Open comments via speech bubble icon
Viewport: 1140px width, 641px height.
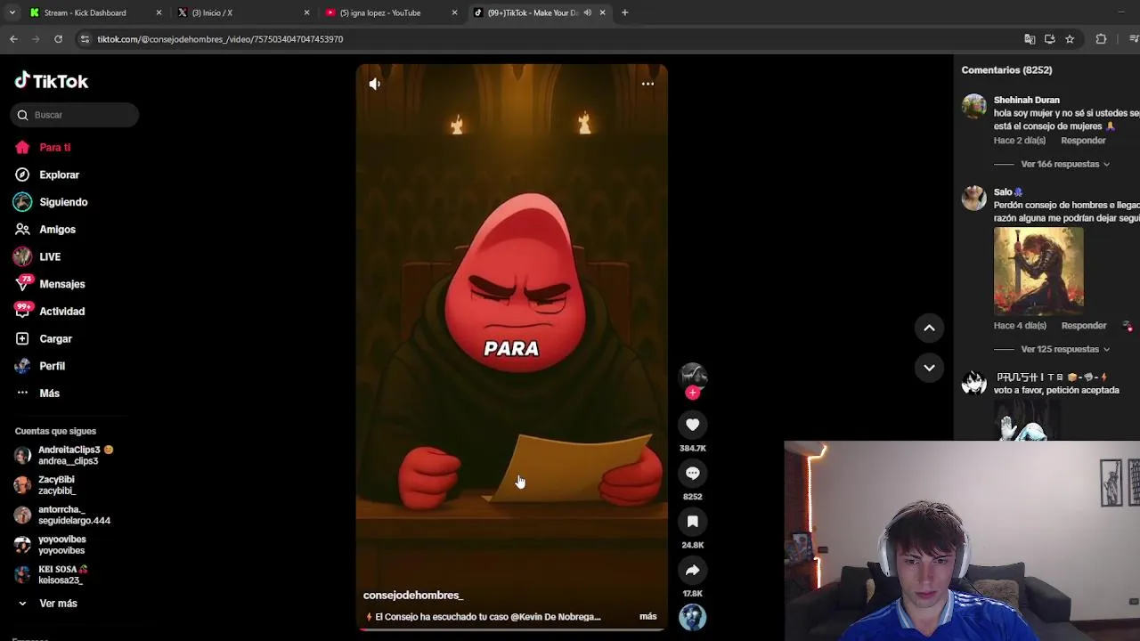click(x=692, y=473)
